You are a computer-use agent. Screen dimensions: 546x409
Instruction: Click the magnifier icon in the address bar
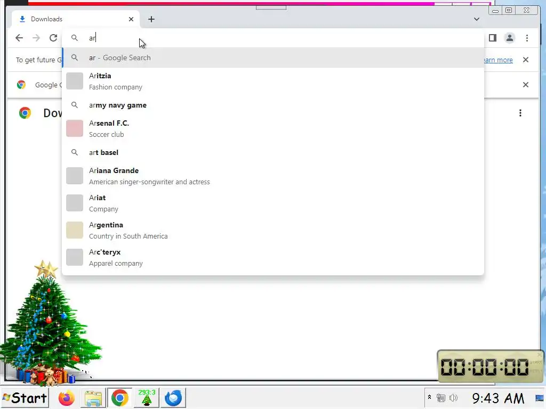click(75, 38)
